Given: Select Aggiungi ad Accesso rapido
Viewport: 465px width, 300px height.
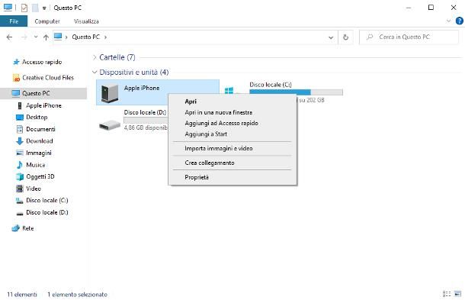Looking at the screenshot, I should click(221, 123).
